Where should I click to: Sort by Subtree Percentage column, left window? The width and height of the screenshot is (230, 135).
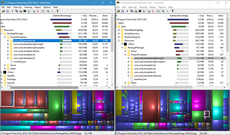pyautogui.click(x=61, y=16)
